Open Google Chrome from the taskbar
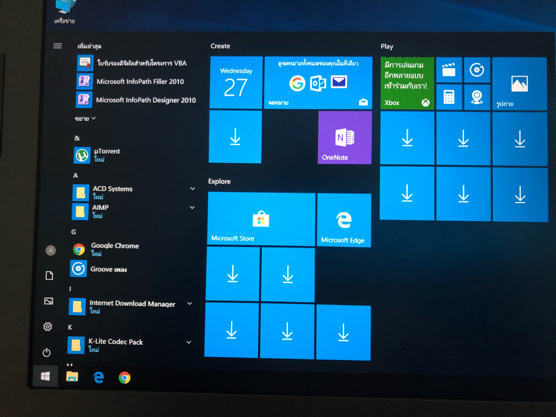The width and height of the screenshot is (556, 417). pos(124,377)
